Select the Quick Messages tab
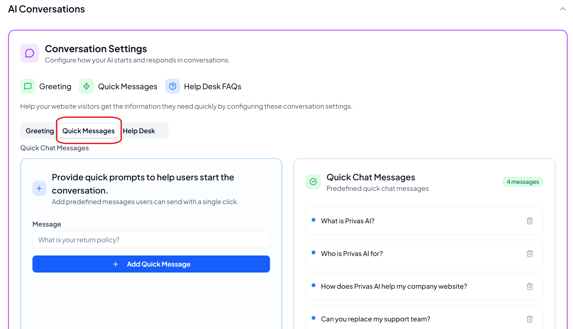This screenshot has width=573, height=329. tap(88, 131)
